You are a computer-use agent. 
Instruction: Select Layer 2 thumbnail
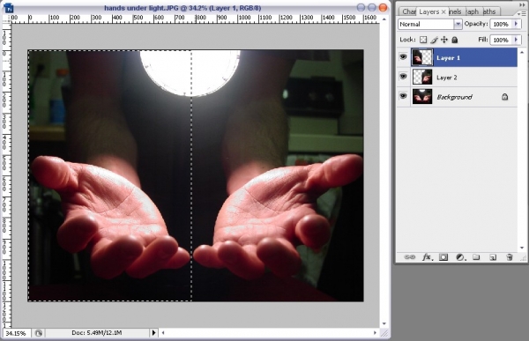[x=422, y=77]
